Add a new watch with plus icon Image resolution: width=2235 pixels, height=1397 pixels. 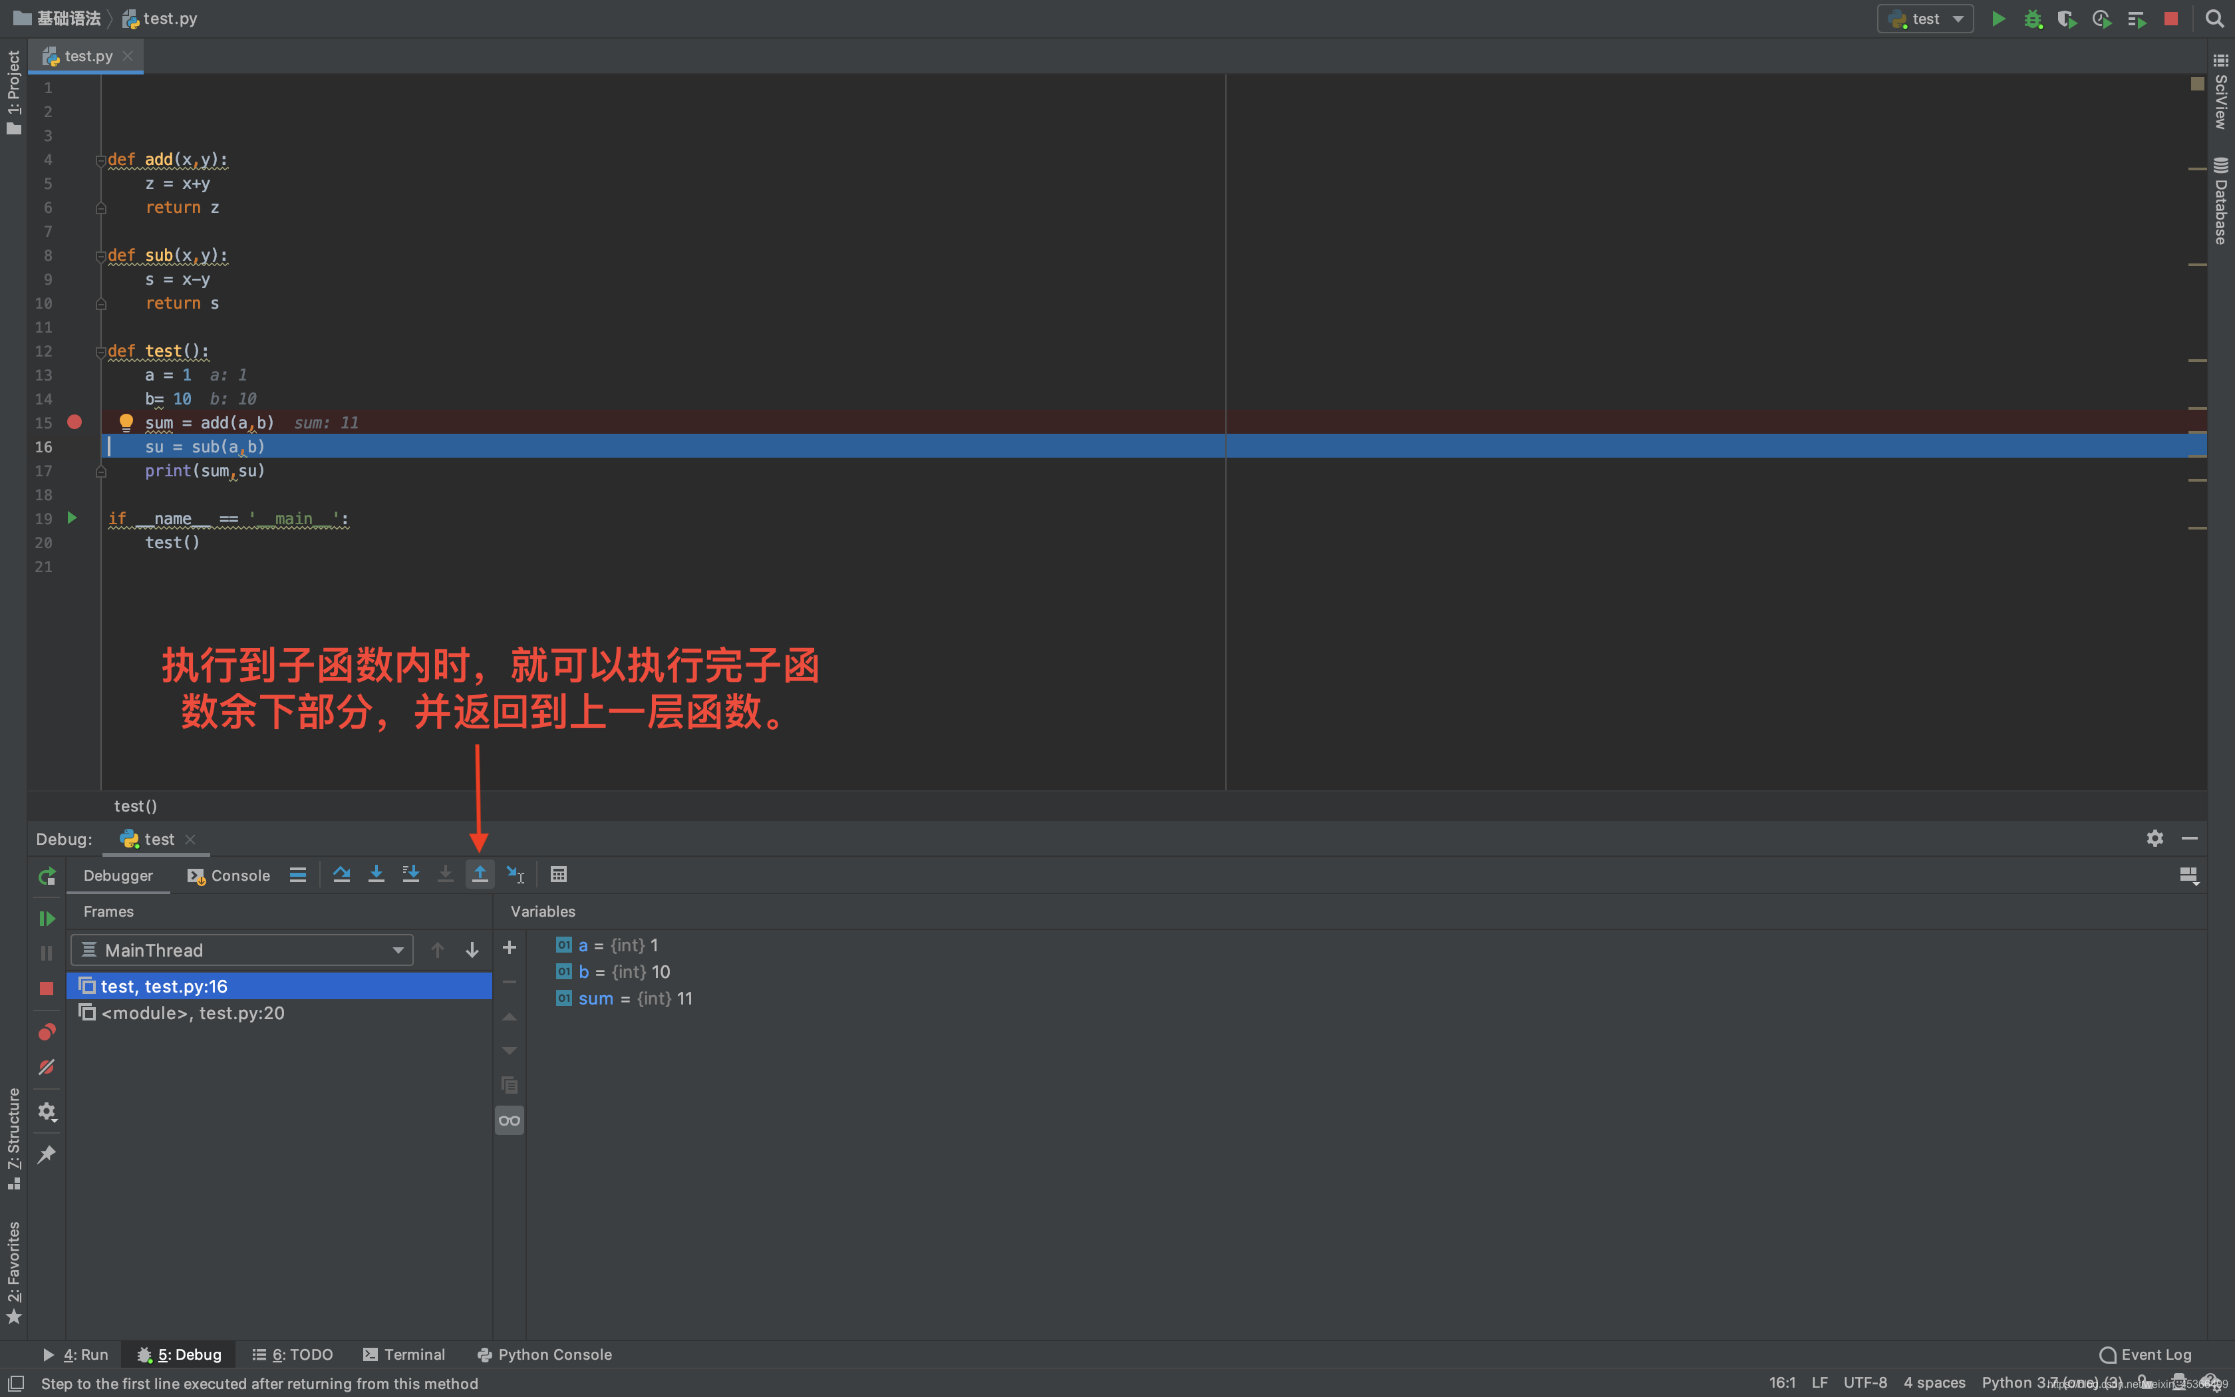[x=509, y=947]
